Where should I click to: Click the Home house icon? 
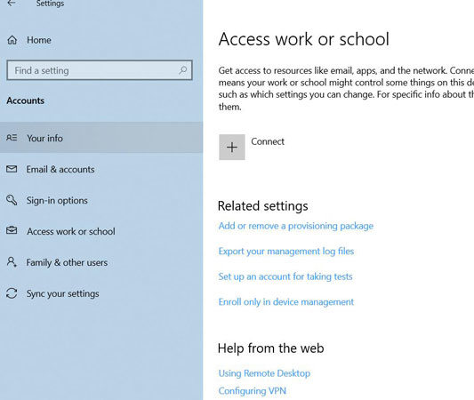click(x=12, y=40)
